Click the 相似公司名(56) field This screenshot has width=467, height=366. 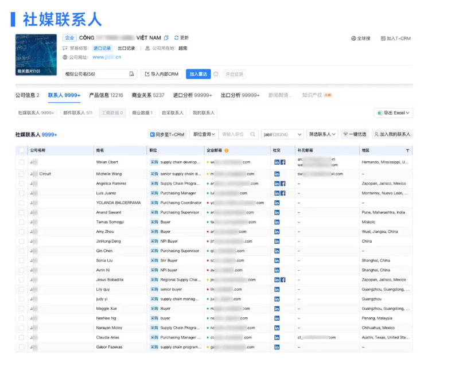click(x=100, y=74)
